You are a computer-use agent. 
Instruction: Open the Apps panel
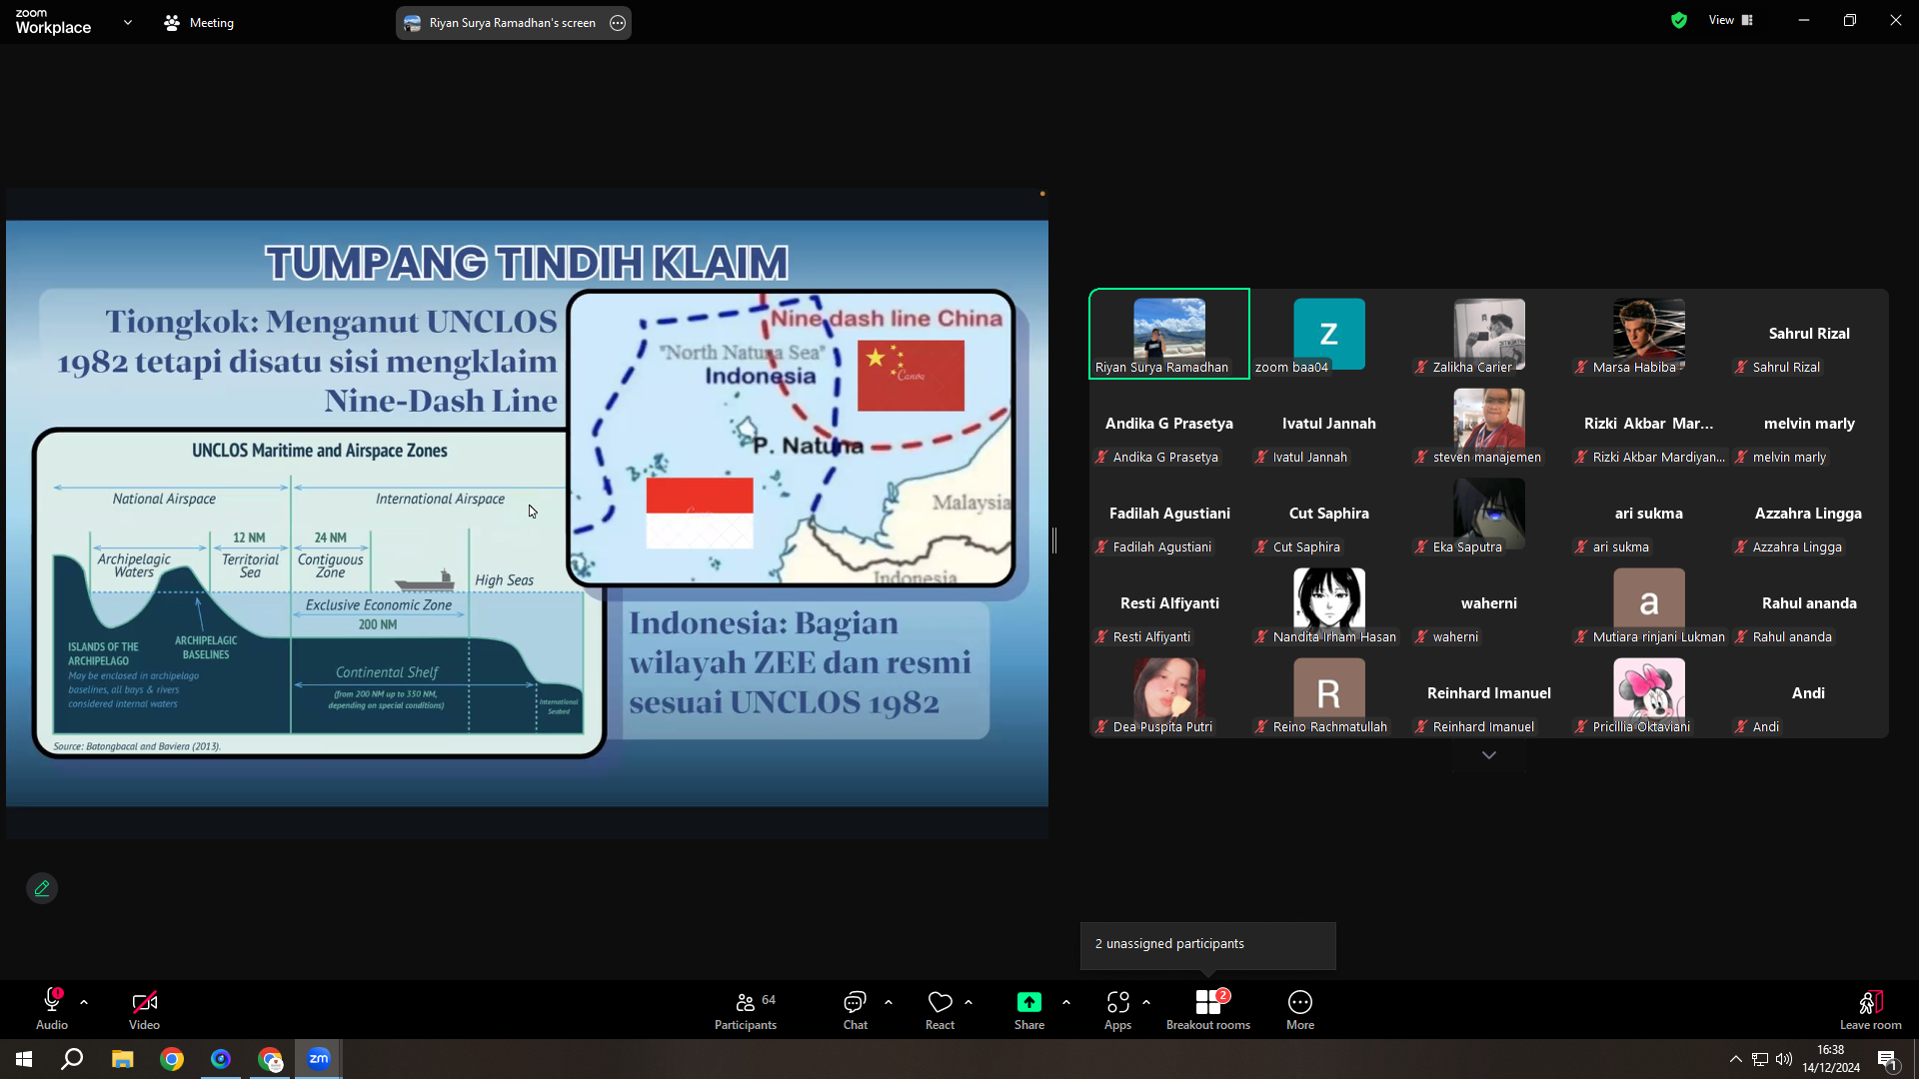tap(1117, 1009)
